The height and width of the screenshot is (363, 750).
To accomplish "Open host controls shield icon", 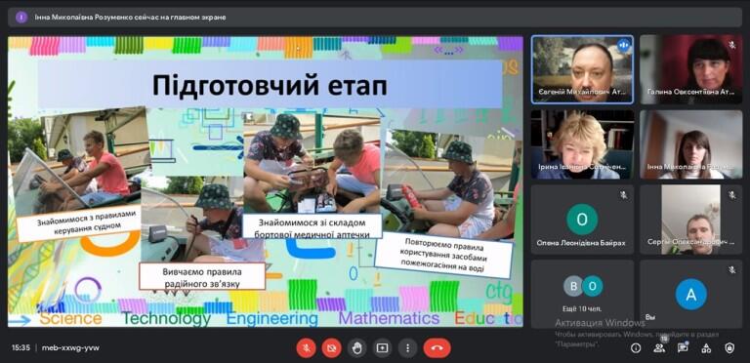I will point(729,348).
